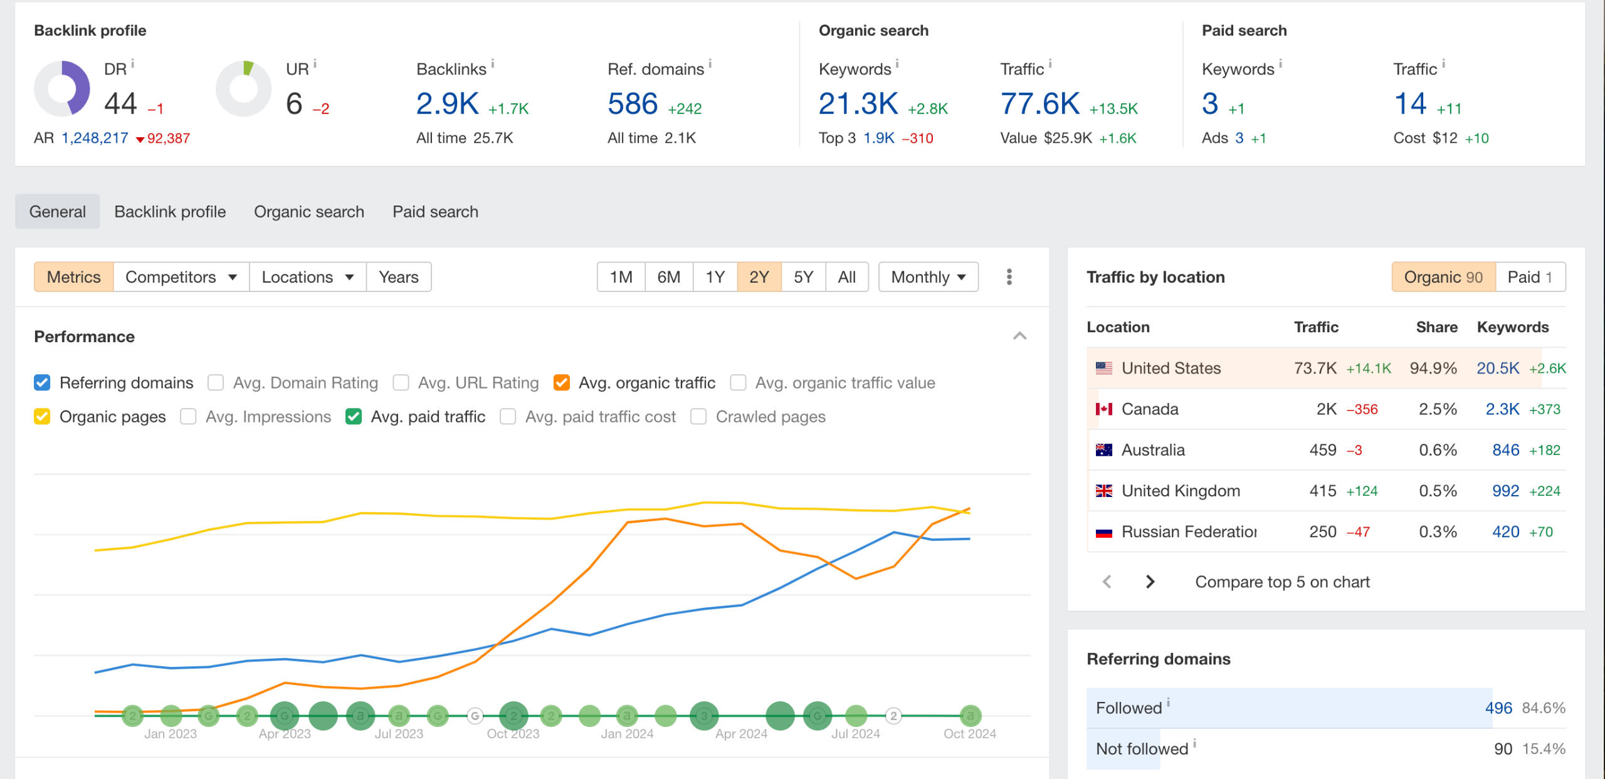Switch traffic by location to Paid
This screenshot has width=1605, height=779.
(1529, 277)
